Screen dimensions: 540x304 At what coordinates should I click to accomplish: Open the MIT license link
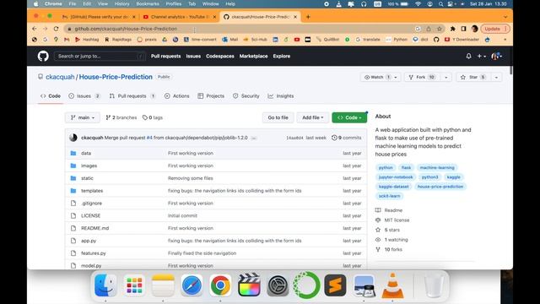coord(397,220)
